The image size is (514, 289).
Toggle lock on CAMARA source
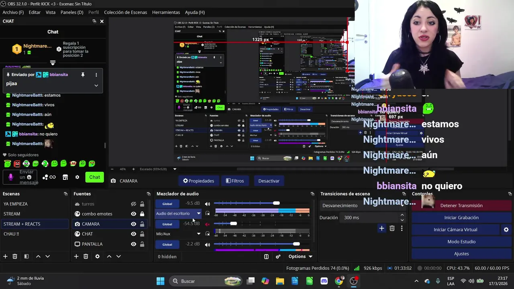click(142, 224)
